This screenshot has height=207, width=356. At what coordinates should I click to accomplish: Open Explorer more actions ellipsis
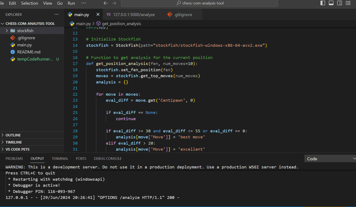click(57, 14)
